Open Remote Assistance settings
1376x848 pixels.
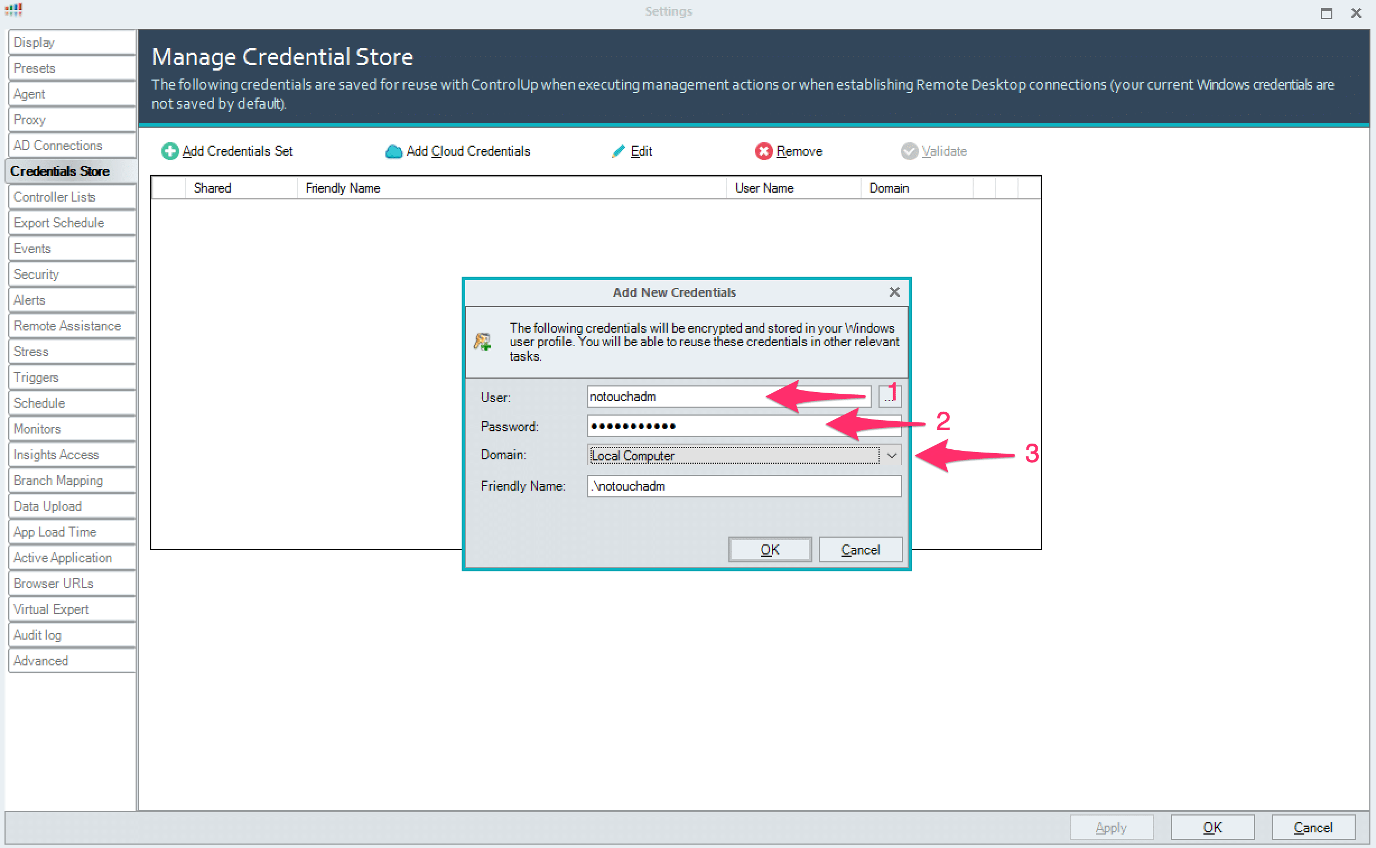(72, 326)
